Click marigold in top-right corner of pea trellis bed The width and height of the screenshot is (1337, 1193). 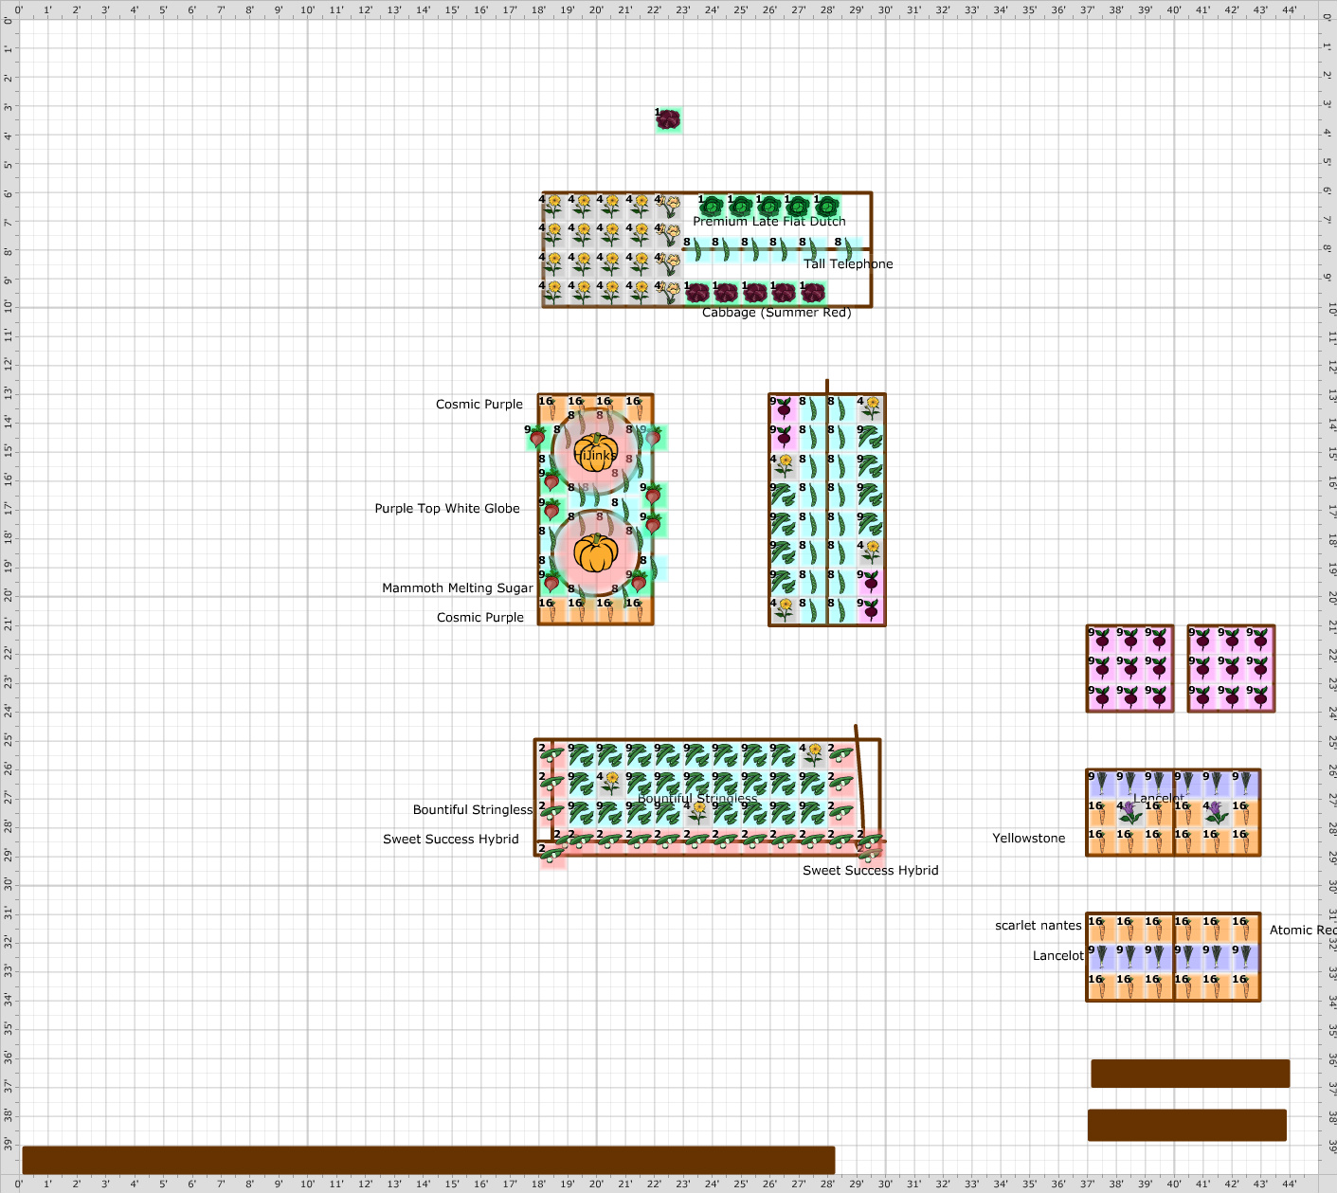click(x=871, y=408)
